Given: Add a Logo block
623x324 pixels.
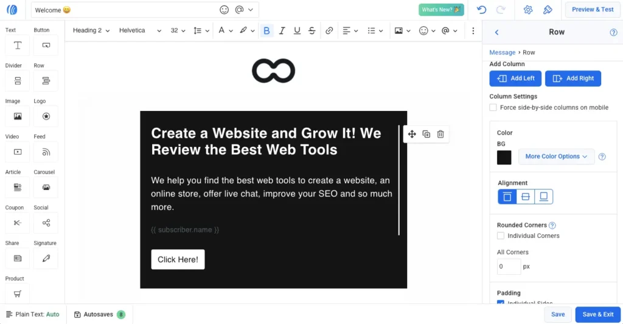Looking at the screenshot, I should tap(46, 116).
